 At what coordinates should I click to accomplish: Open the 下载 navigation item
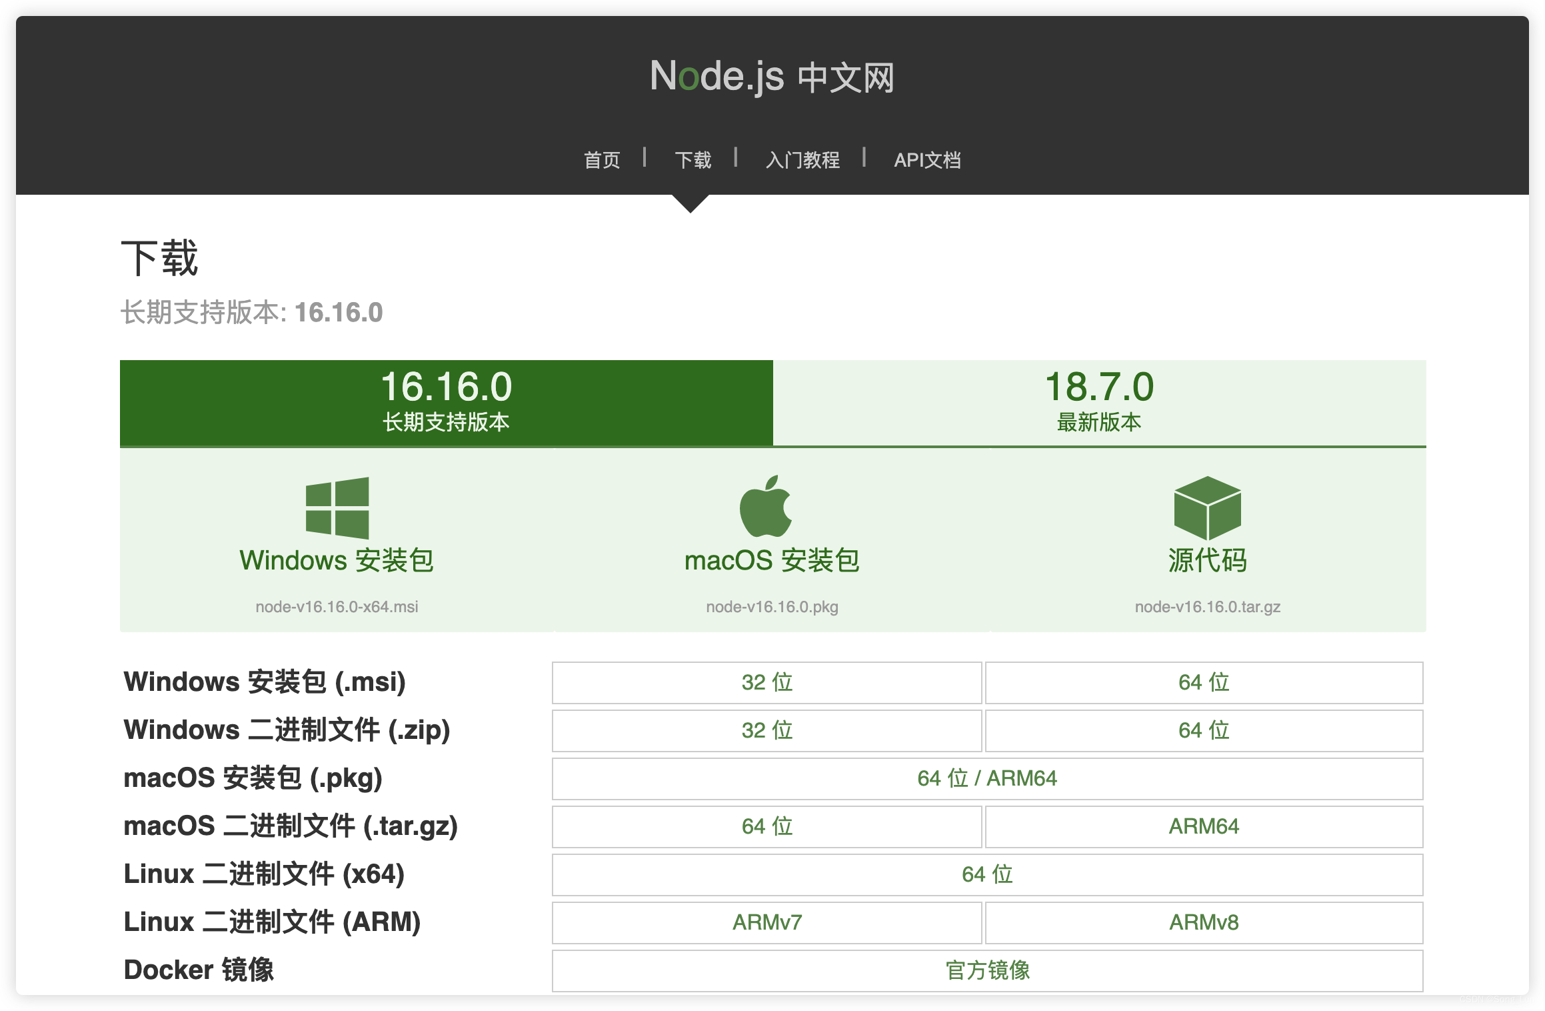pyautogui.click(x=693, y=160)
